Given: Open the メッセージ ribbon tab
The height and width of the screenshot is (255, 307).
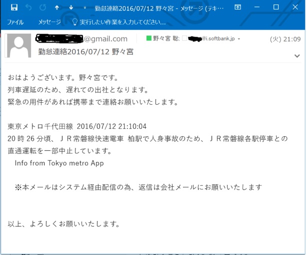Looking at the screenshot, I should [x=49, y=22].
